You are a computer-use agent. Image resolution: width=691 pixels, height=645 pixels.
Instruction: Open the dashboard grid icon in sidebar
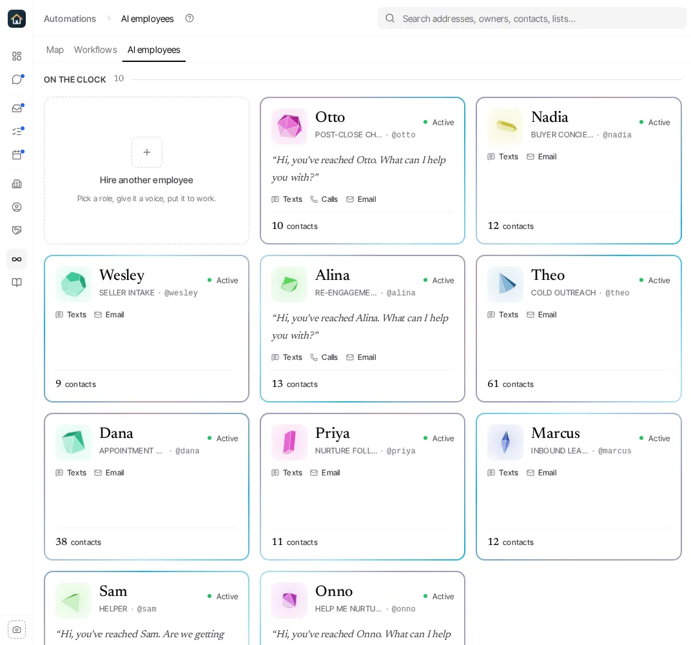(17, 56)
